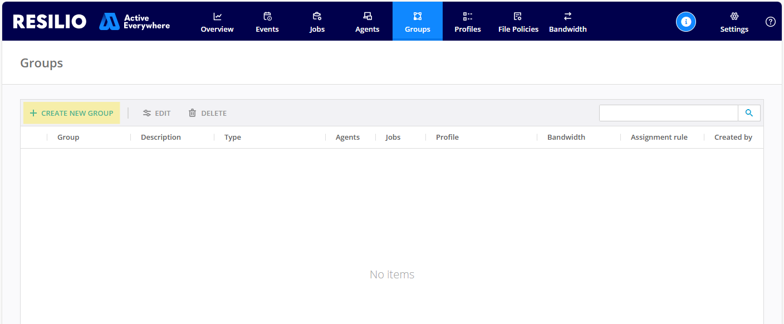The image size is (784, 324).
Task: Click Create New Group button
Action: (x=71, y=113)
